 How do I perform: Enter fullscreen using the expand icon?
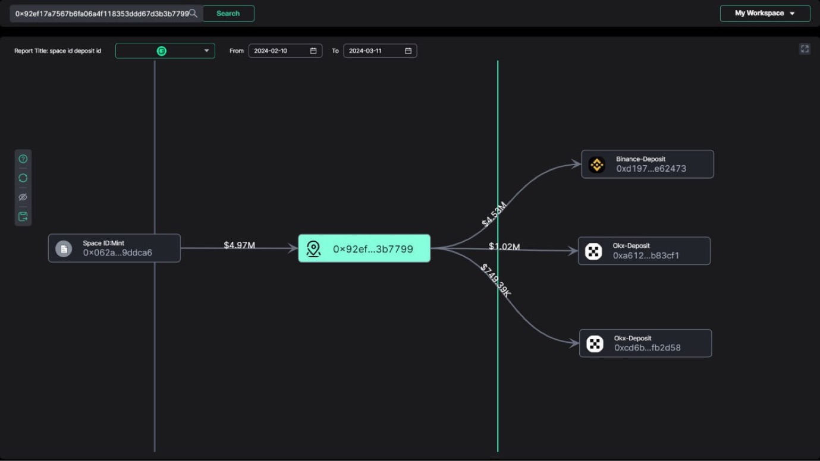click(805, 49)
